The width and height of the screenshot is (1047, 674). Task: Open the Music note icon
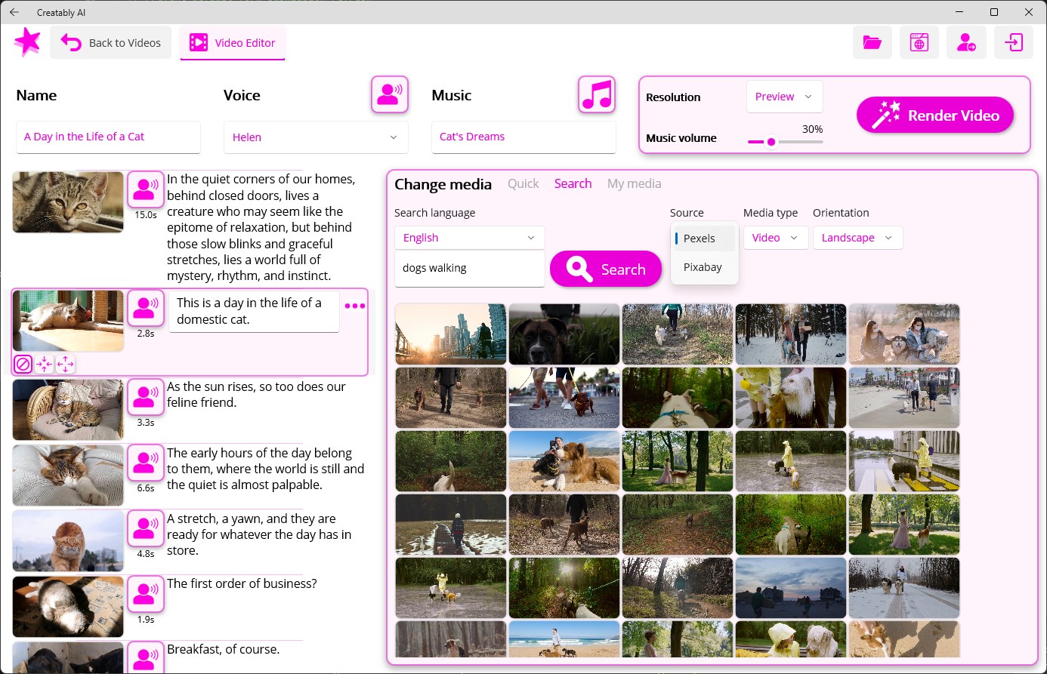point(596,94)
